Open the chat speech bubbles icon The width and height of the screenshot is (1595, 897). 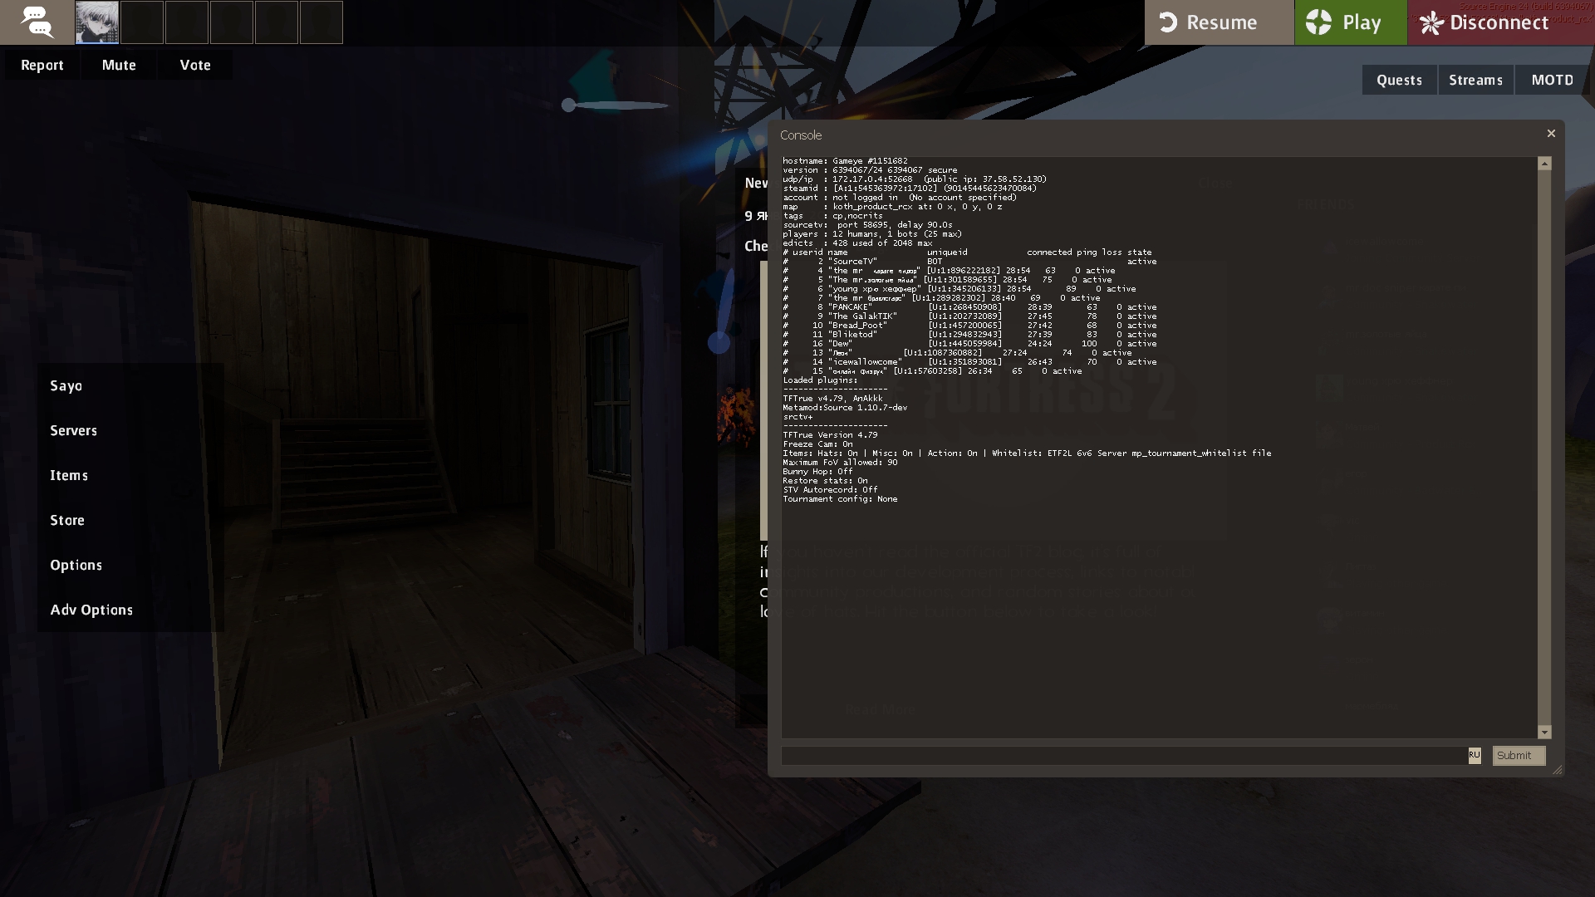point(37,22)
